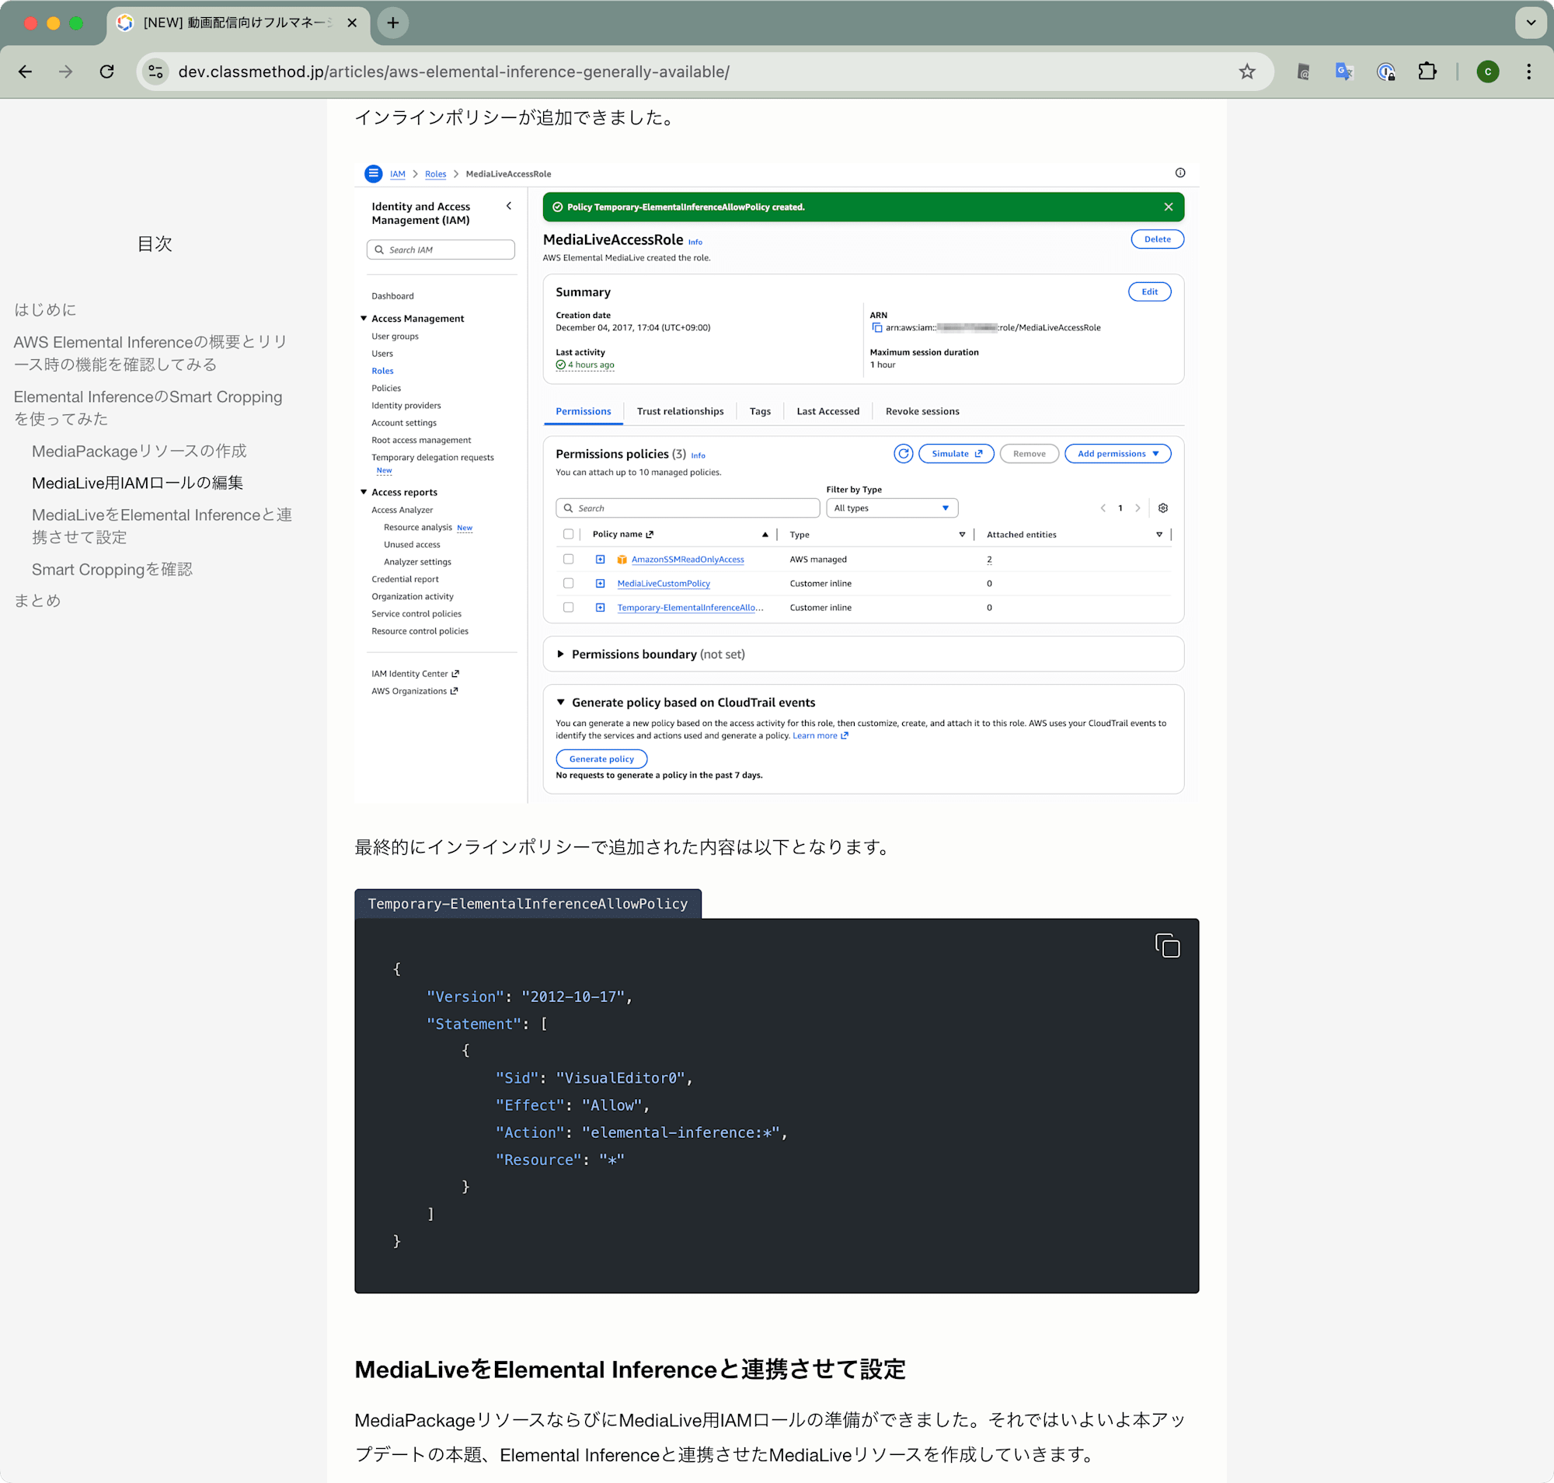Open a new browser tab
1554x1483 pixels.
click(x=393, y=23)
